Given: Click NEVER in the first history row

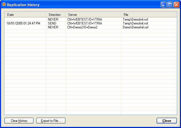Looking at the screenshot, I should (53, 19).
